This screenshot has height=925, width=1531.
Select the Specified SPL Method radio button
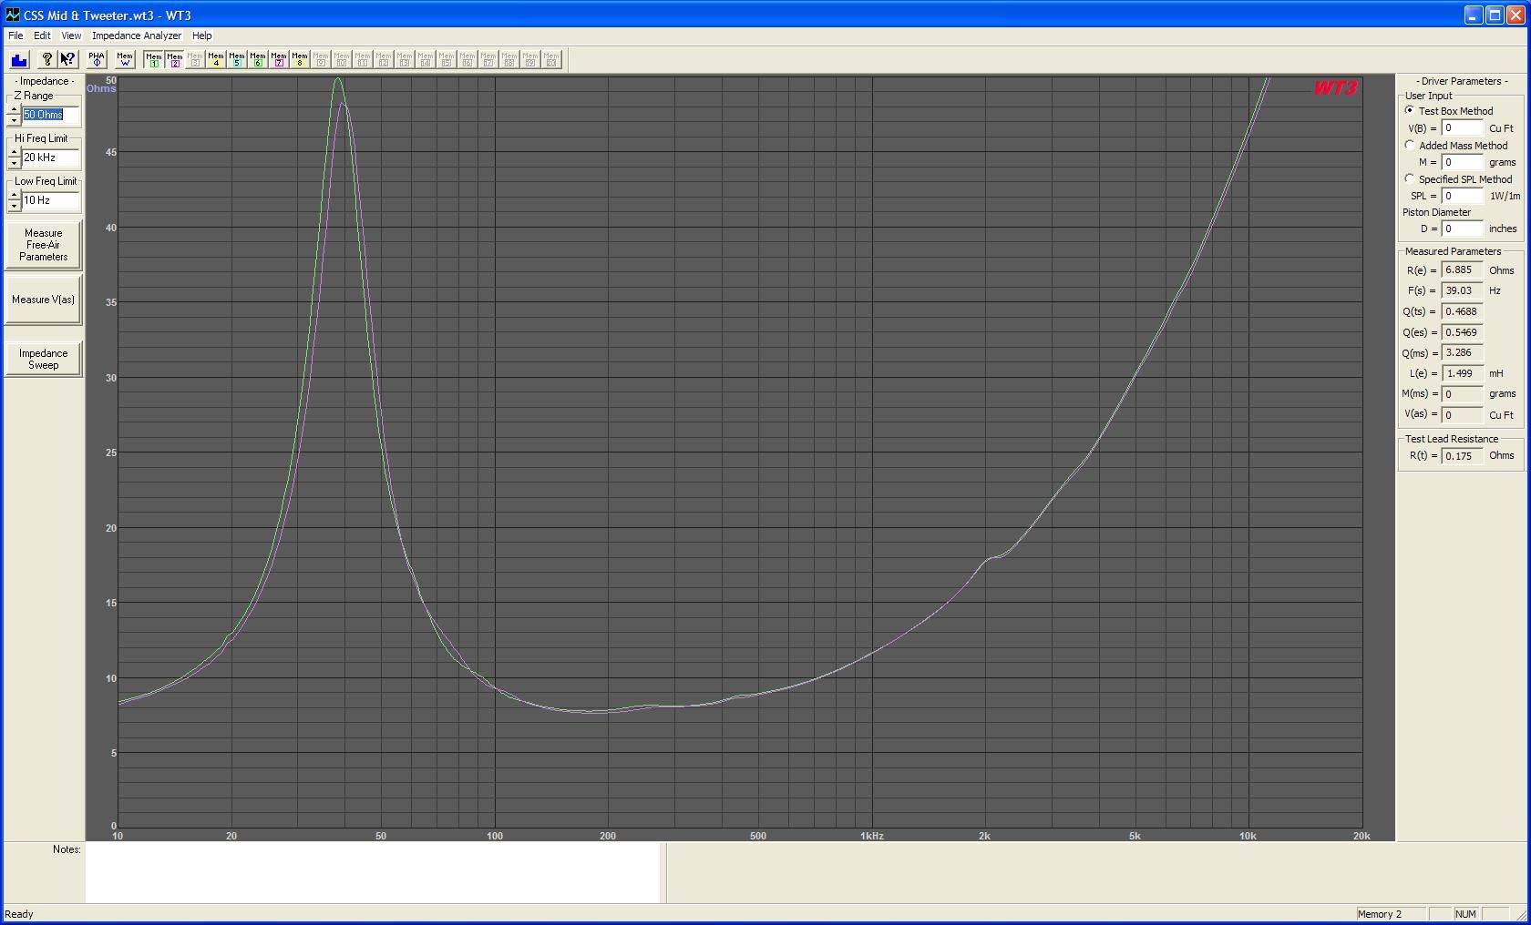[1410, 178]
